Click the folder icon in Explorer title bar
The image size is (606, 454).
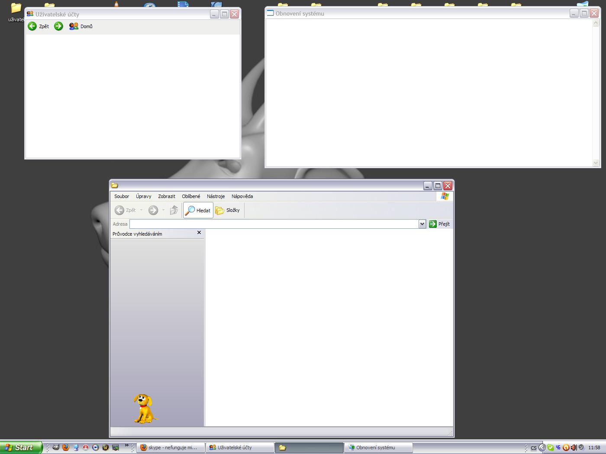tap(115, 185)
